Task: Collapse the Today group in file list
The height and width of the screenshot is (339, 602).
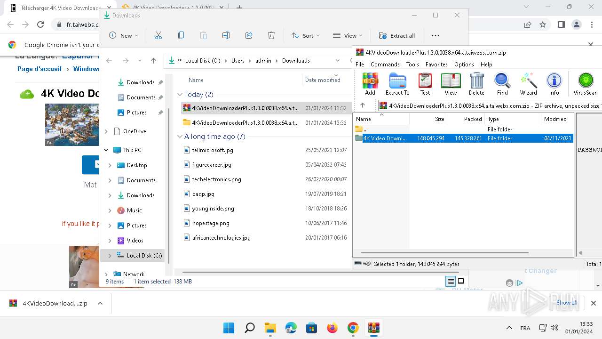Action: (x=180, y=95)
